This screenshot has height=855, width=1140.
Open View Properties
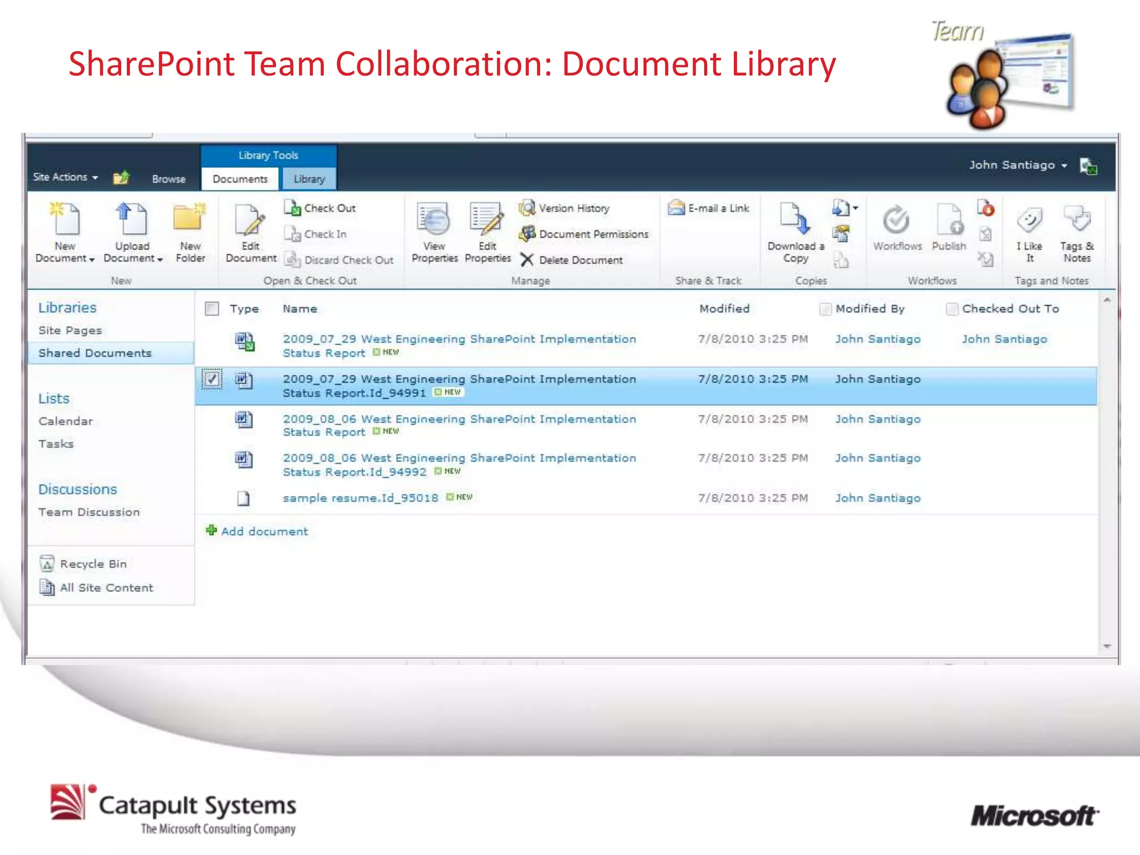pos(434,233)
